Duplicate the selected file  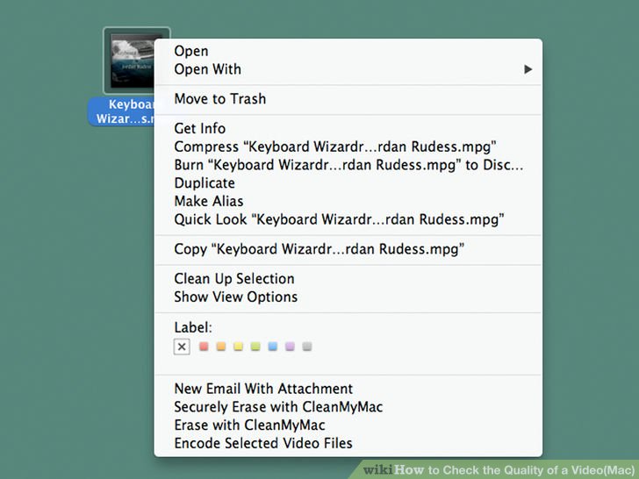(348, 182)
